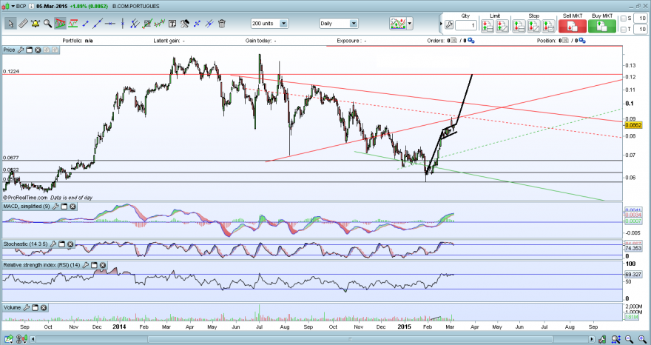The image size is (651, 345).
Task: Open the alert bell tool
Action: pos(36,24)
